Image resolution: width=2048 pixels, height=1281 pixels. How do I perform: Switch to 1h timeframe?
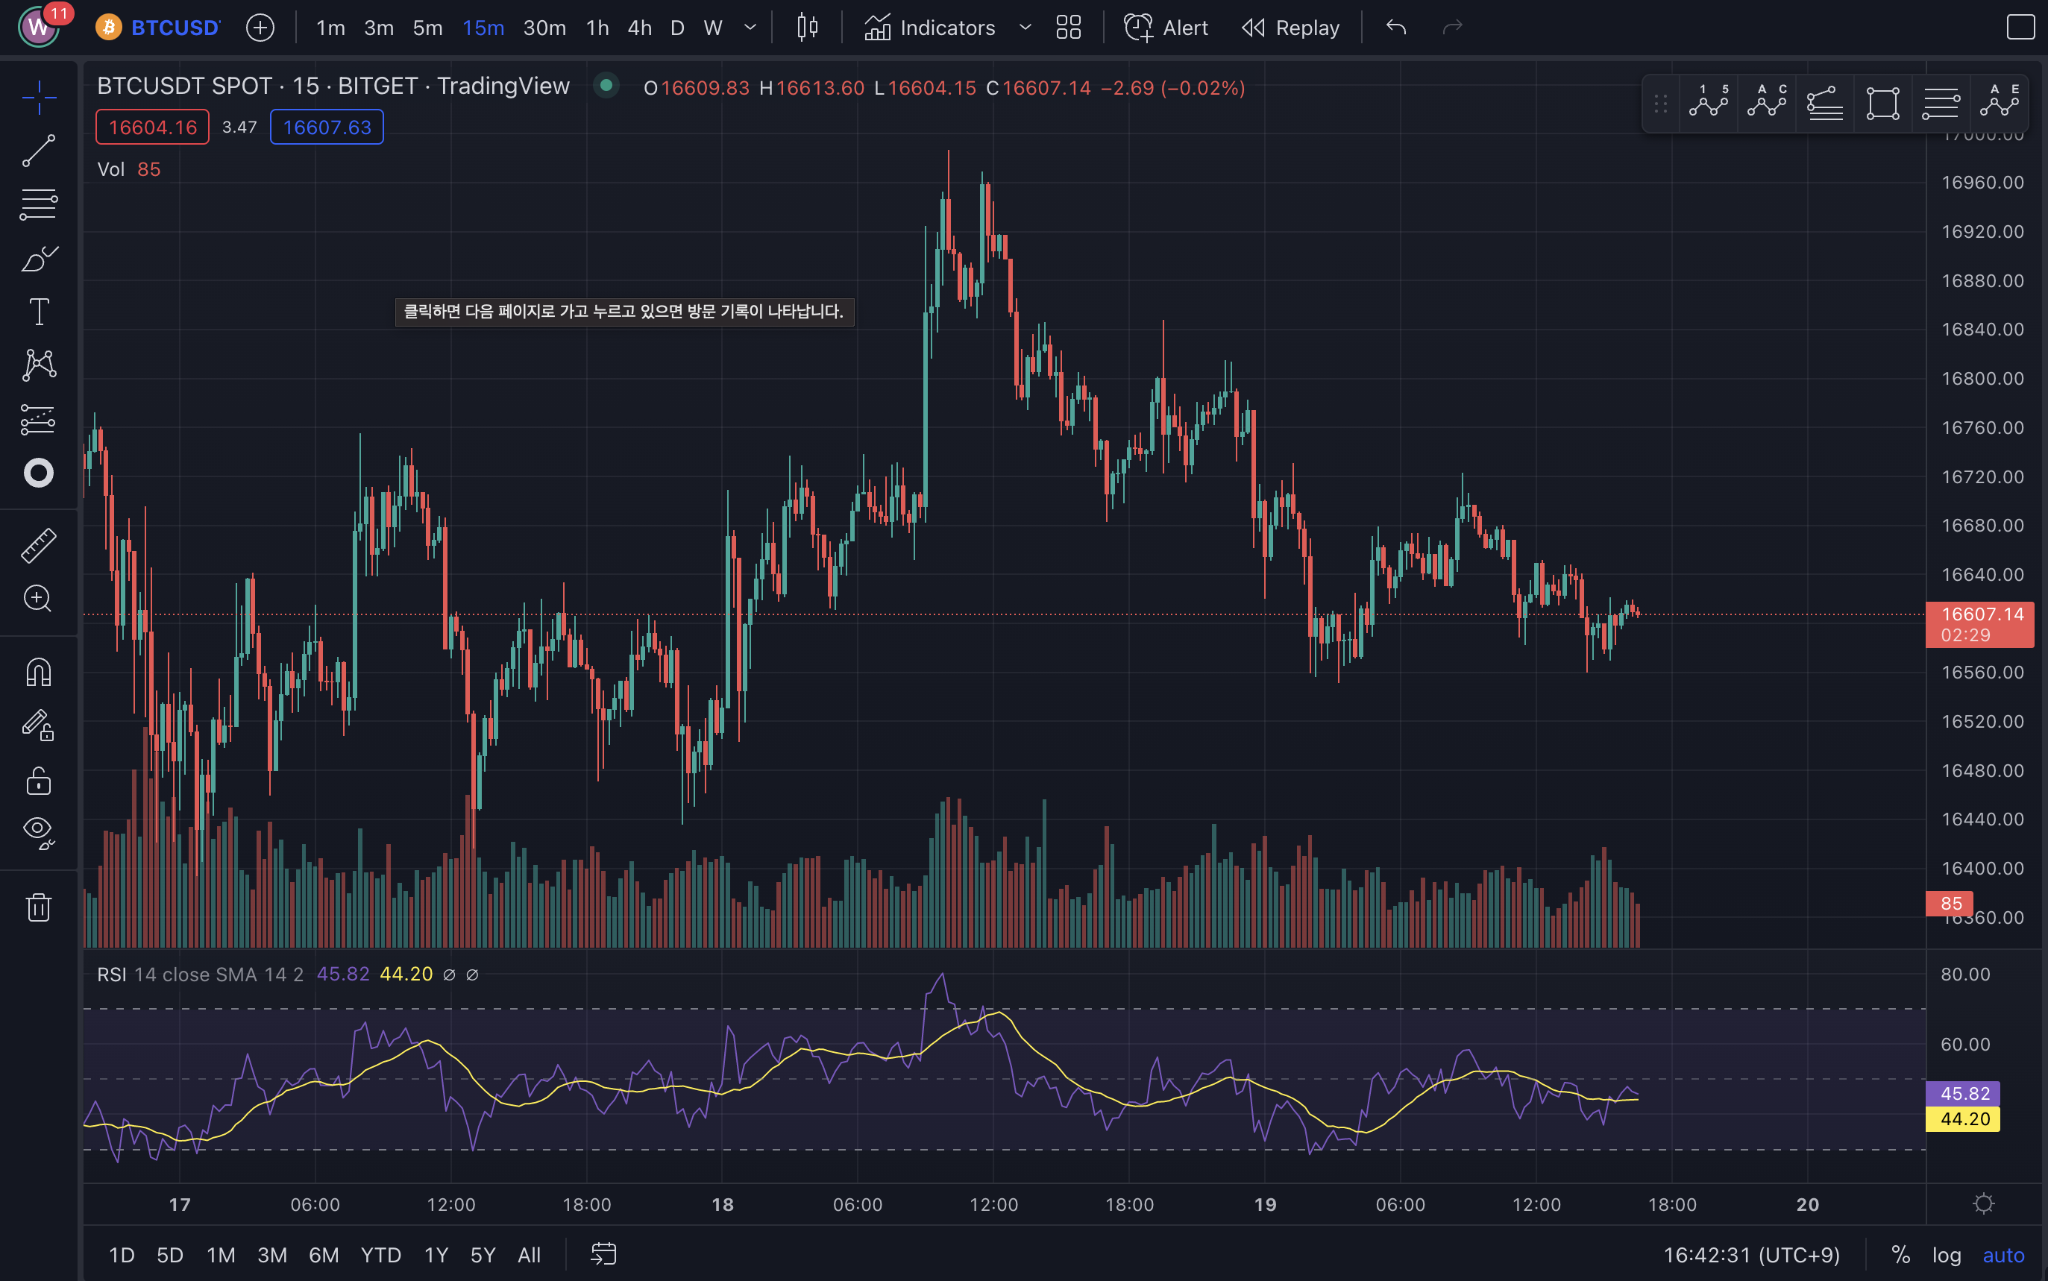598,28
